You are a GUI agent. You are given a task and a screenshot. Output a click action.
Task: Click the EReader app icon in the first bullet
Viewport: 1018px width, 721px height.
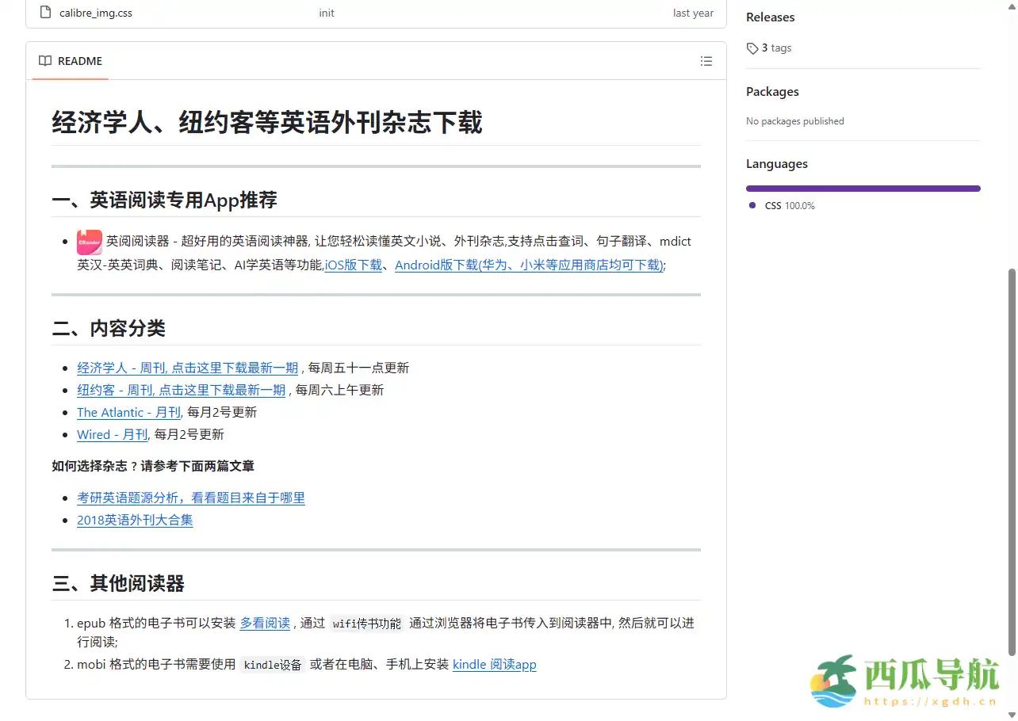[x=89, y=241]
